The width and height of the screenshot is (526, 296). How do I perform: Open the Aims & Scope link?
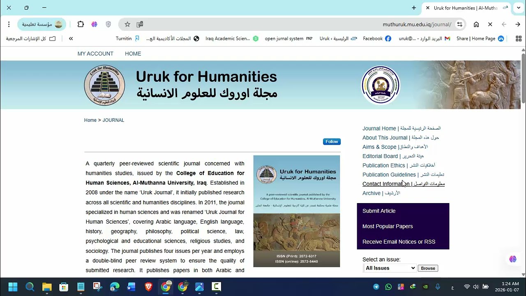point(395,147)
